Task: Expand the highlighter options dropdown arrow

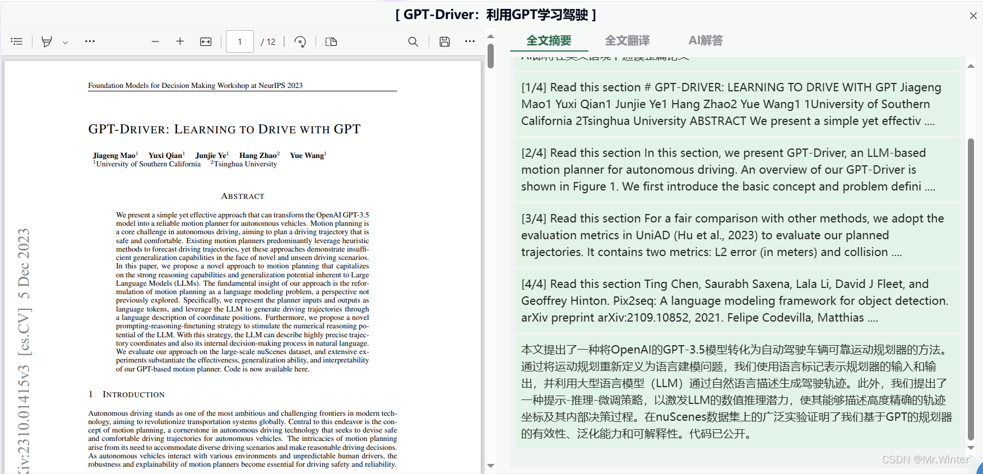Action: (65, 42)
